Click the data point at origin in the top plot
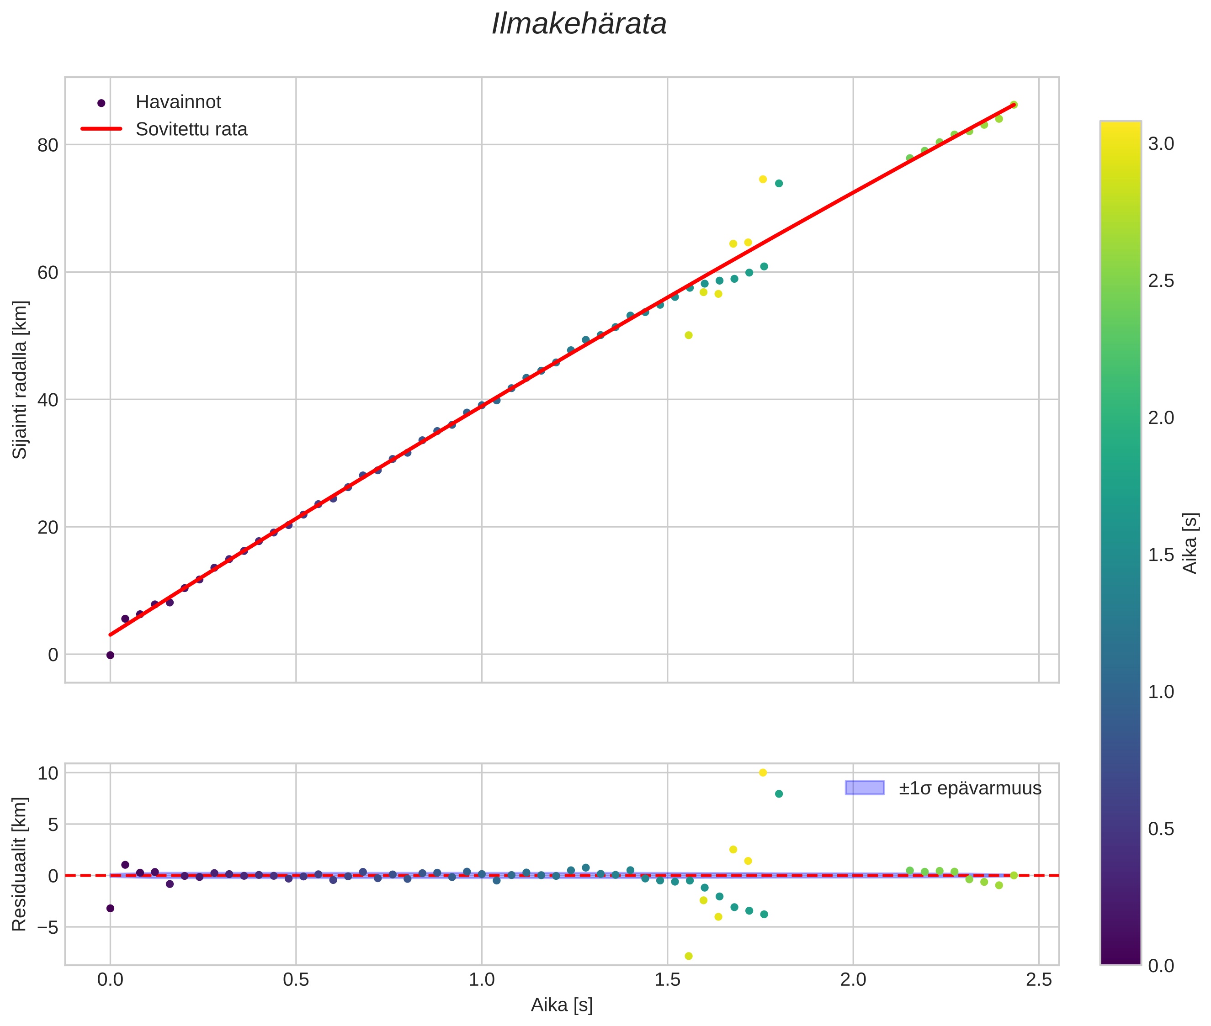Image resolution: width=1211 pixels, height=1026 pixels. (110, 655)
